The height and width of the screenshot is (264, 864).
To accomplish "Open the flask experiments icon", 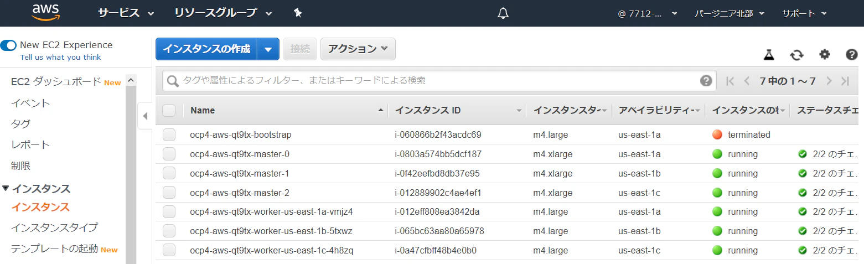I will (x=769, y=54).
